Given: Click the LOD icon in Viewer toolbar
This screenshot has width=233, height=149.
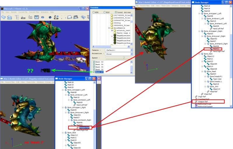Looking at the screenshot, I should pos(23,17).
